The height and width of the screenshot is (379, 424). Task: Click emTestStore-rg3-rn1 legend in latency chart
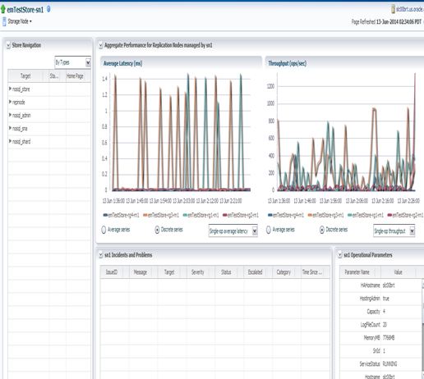tap(161, 215)
